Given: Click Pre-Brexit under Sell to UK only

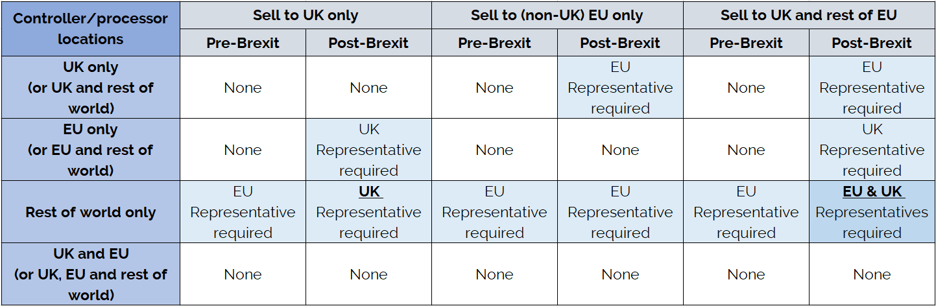Looking at the screenshot, I should pyautogui.click(x=243, y=43).
